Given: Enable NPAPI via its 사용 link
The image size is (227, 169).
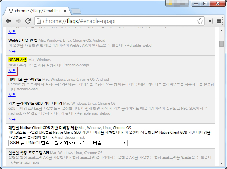Looking at the screenshot, I should (12, 71).
